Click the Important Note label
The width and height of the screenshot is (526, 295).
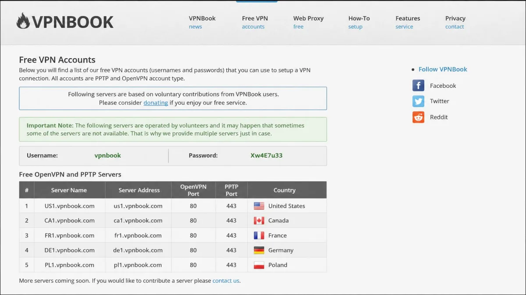point(50,125)
